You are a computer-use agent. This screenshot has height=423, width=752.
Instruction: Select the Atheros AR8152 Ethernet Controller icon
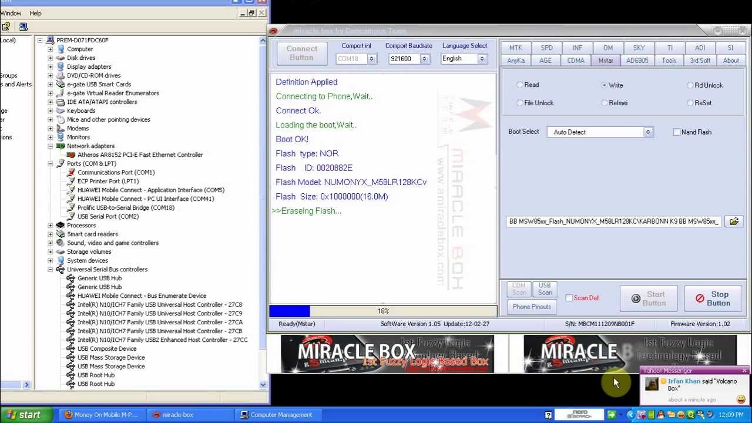[x=70, y=155]
